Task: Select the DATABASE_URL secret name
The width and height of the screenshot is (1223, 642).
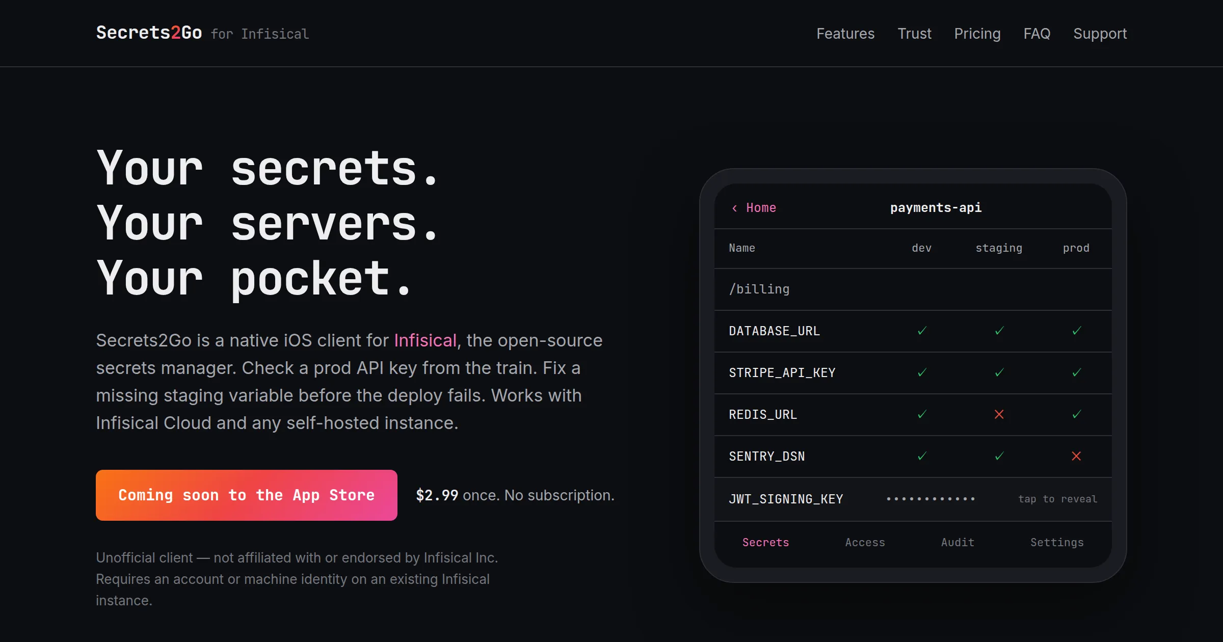Action: pos(774,331)
